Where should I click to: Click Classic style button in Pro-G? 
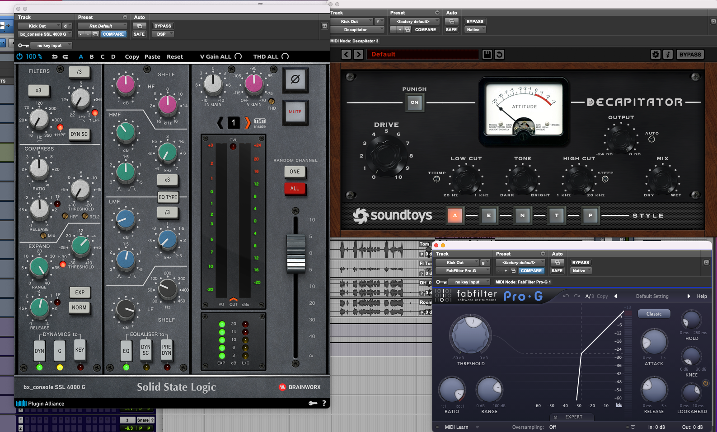654,314
